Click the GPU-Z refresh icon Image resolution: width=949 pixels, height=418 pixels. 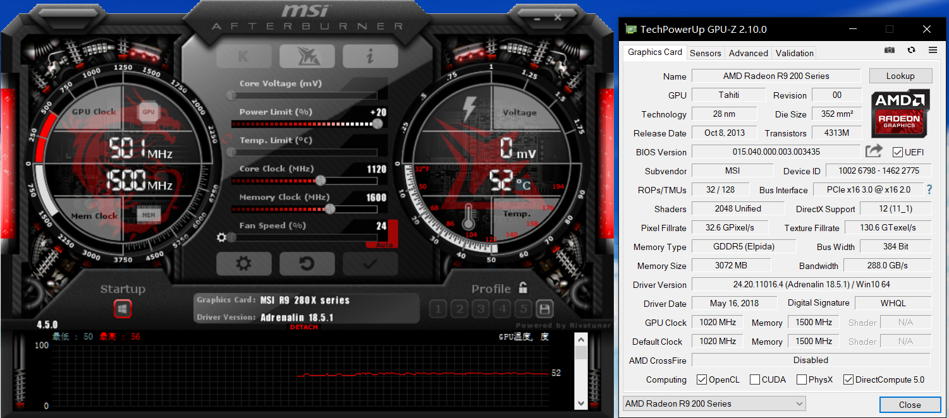click(x=911, y=50)
